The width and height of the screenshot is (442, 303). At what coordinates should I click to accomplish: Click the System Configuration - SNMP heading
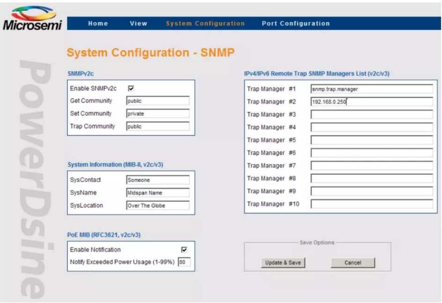(x=150, y=53)
